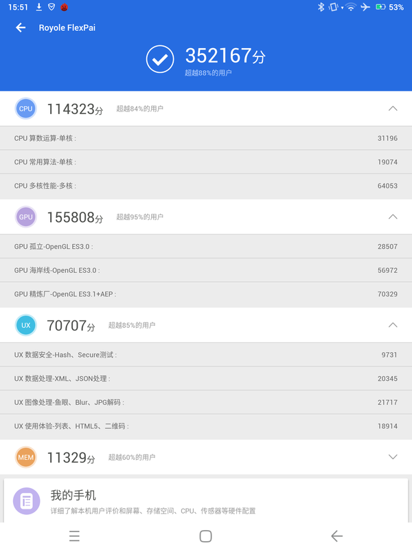Tap the value 28507
The image size is (412, 550).
coord(387,247)
